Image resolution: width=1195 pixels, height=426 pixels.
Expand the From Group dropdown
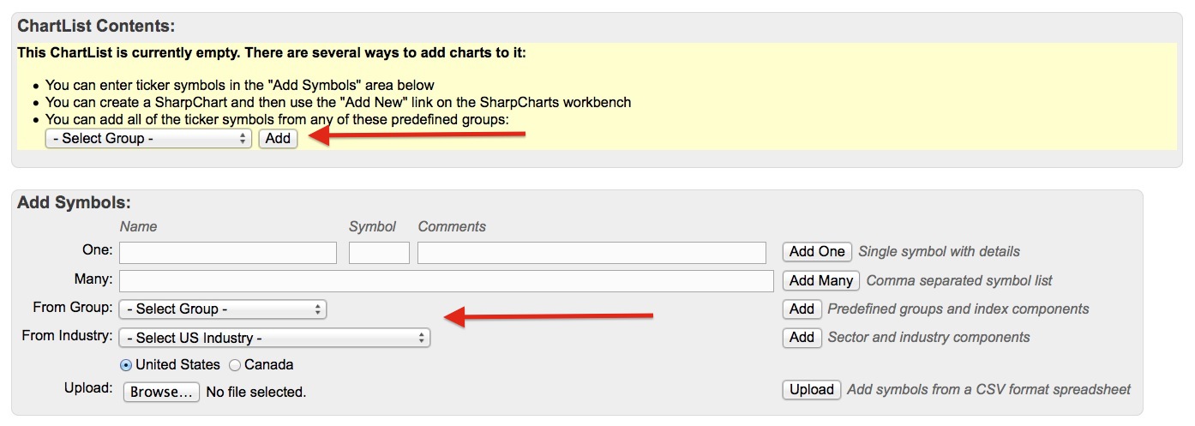pyautogui.click(x=223, y=309)
